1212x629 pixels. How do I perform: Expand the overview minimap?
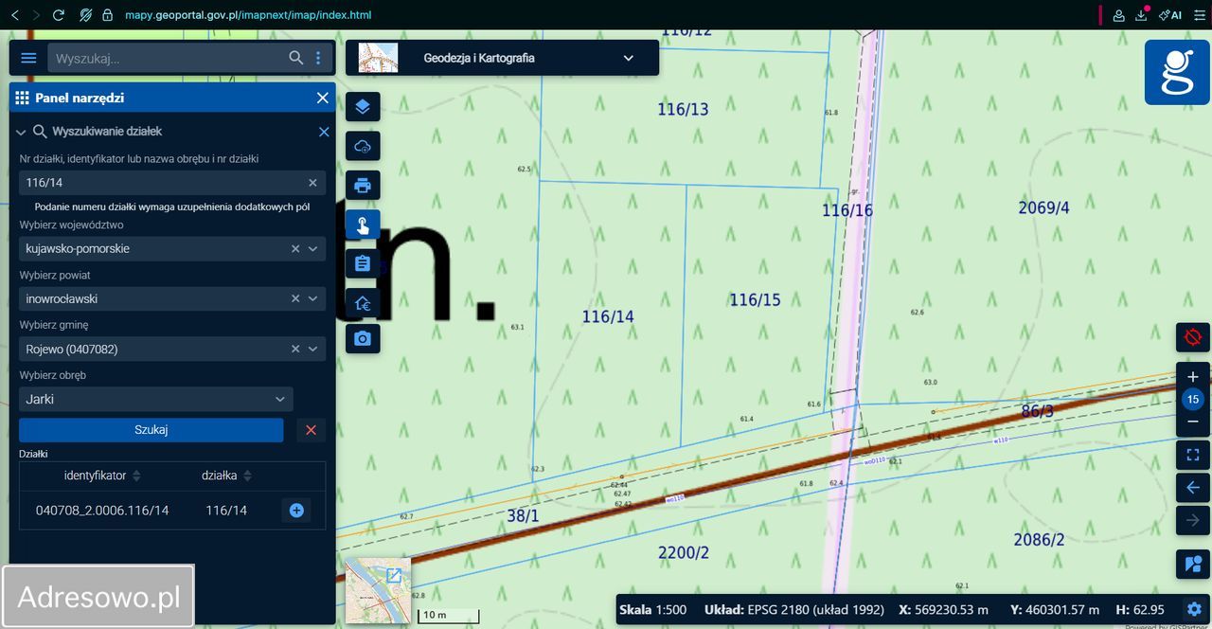click(x=394, y=575)
